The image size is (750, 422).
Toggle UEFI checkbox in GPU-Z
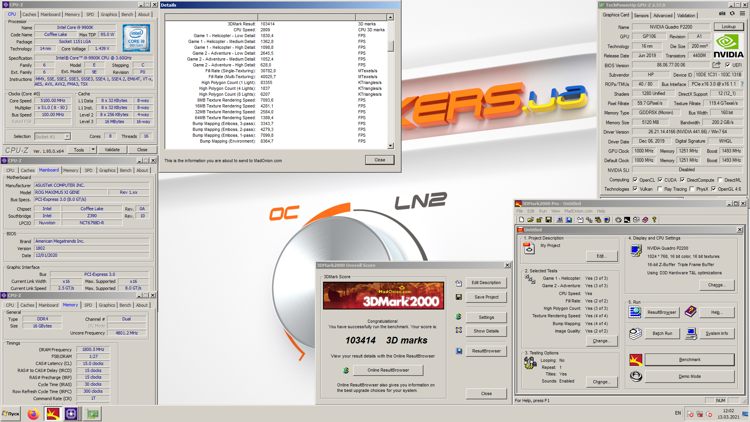(728, 65)
